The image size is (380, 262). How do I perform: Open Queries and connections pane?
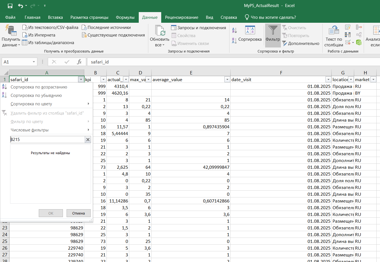[199, 28]
